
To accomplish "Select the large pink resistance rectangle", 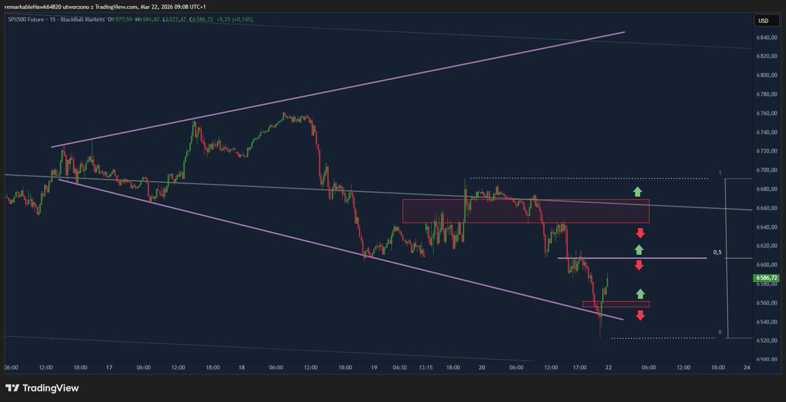I will click(526, 211).
